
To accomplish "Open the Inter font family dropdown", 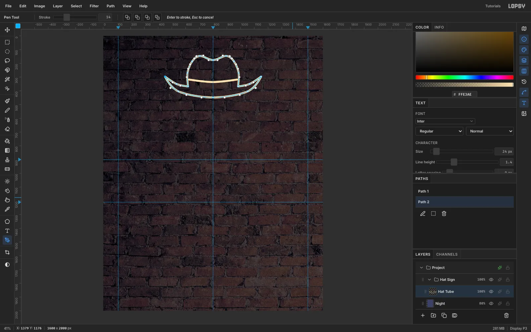I will click(x=445, y=121).
